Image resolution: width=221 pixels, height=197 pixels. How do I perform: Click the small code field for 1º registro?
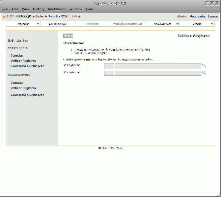point(109,66)
